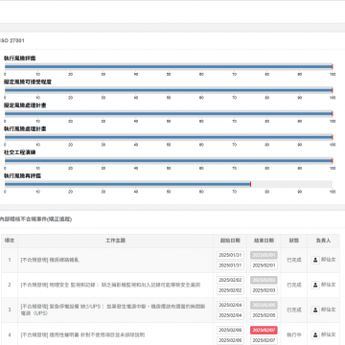Open the 緊急停電設備 缺少UPS work item
This screenshot has height=345, width=345.
[x=113, y=310]
